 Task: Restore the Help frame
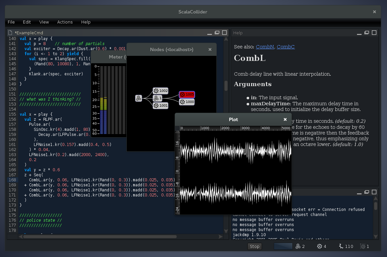tap(367, 33)
